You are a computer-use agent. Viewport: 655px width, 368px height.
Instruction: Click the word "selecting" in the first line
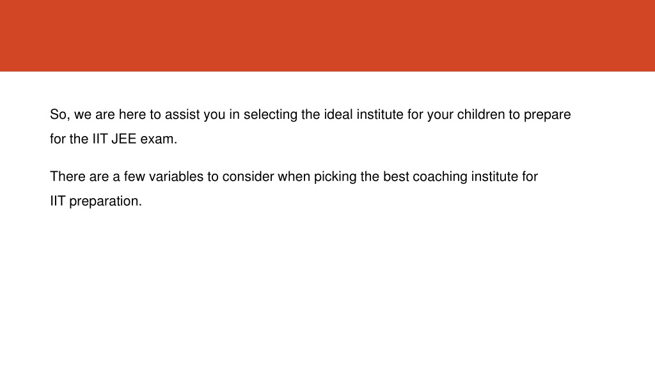coord(271,115)
